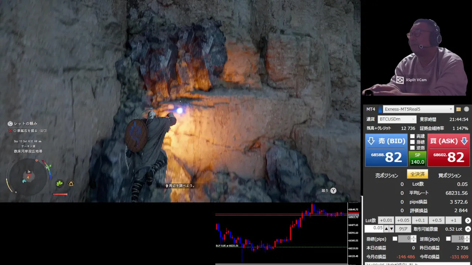Image resolution: width=472 pixels, height=265 pixels.
Task: Click the 周辺を調べよう prompt text
Action: point(181,186)
